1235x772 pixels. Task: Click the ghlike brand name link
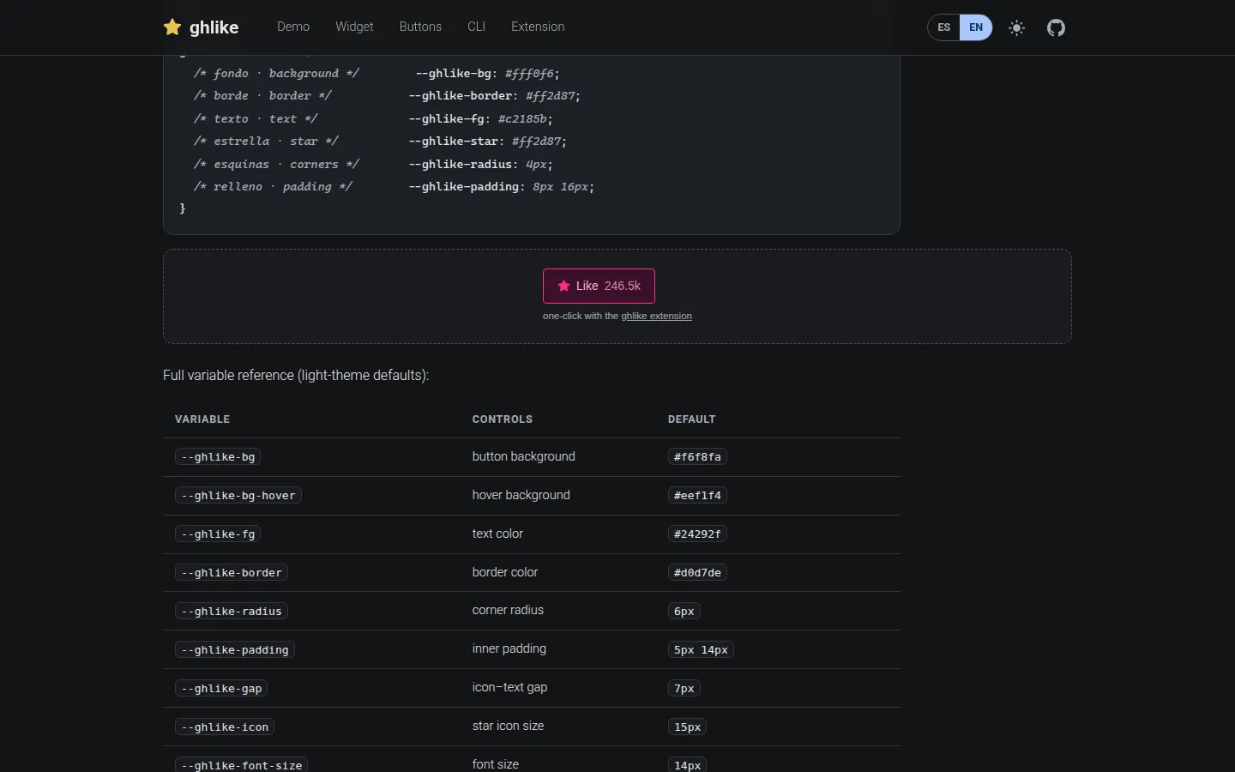[x=214, y=27]
